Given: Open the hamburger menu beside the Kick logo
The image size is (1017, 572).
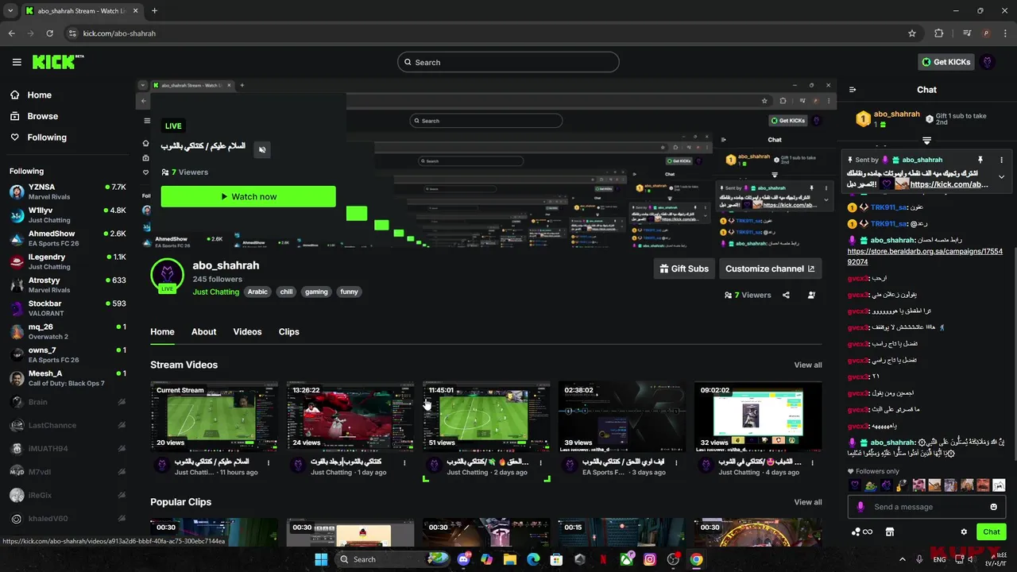Looking at the screenshot, I should point(17,62).
